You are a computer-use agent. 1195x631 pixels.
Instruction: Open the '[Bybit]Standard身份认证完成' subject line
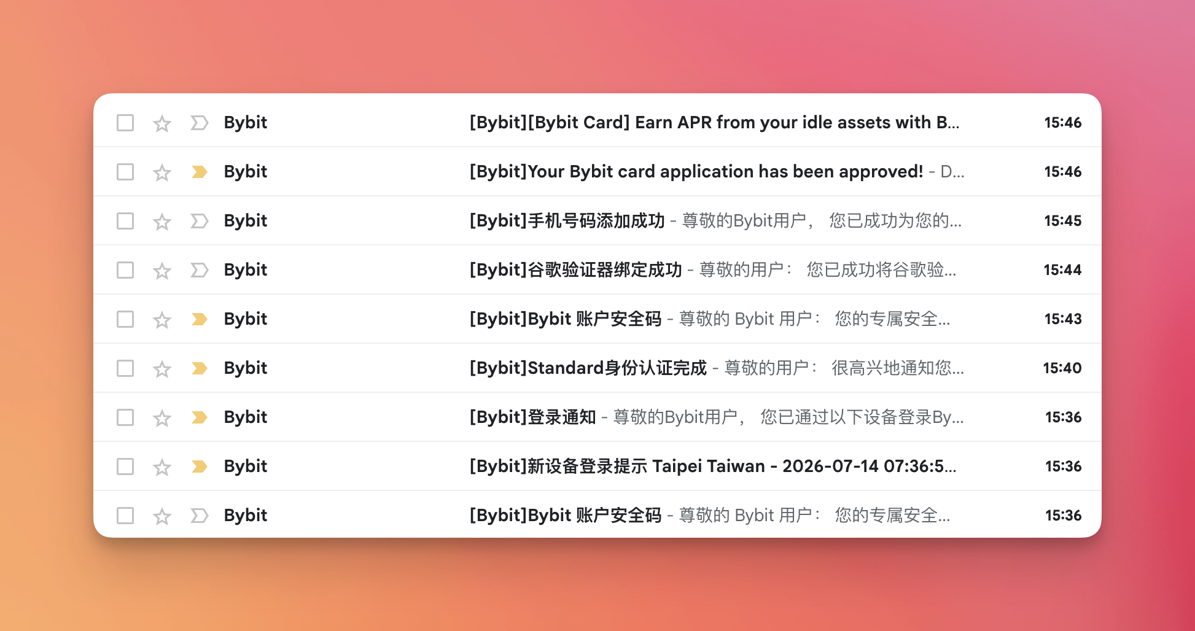pyautogui.click(x=588, y=368)
